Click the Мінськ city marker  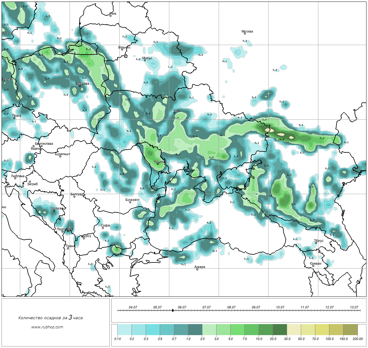[x=145, y=60]
